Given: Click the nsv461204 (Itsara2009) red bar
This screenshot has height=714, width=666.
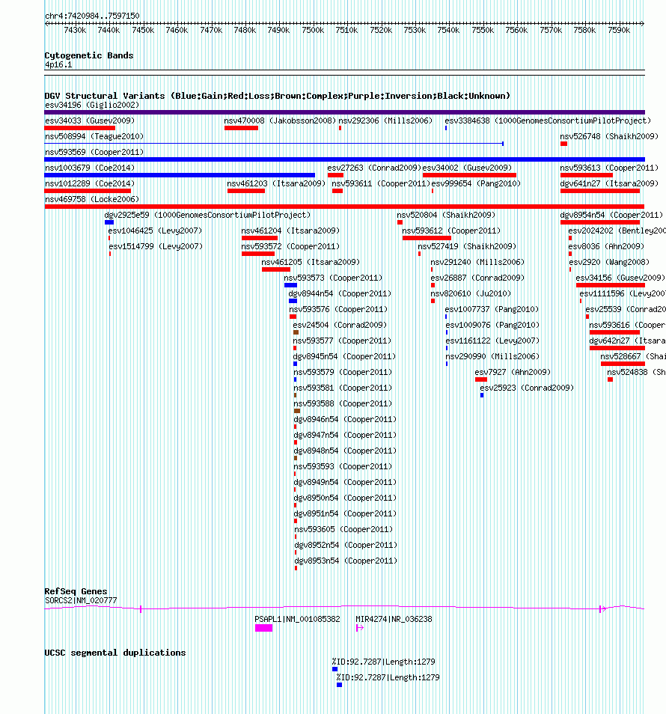Looking at the screenshot, I should (x=260, y=238).
